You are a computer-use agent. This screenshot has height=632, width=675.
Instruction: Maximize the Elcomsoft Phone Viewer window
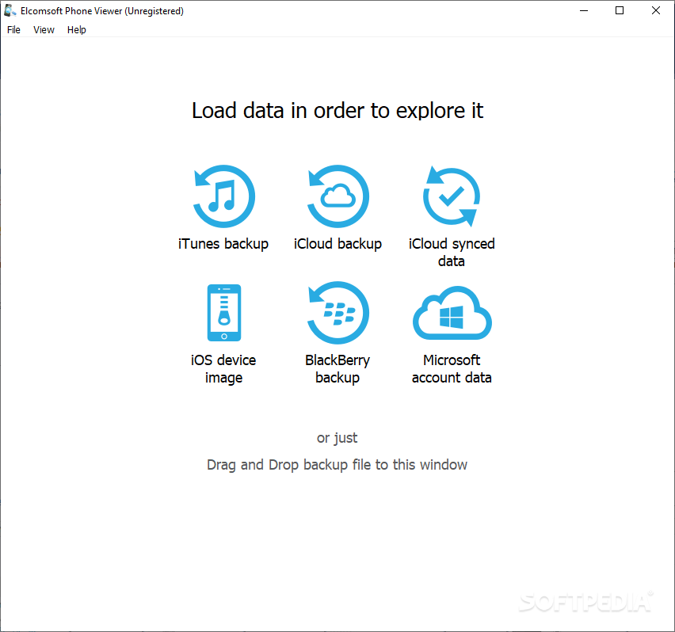620,10
